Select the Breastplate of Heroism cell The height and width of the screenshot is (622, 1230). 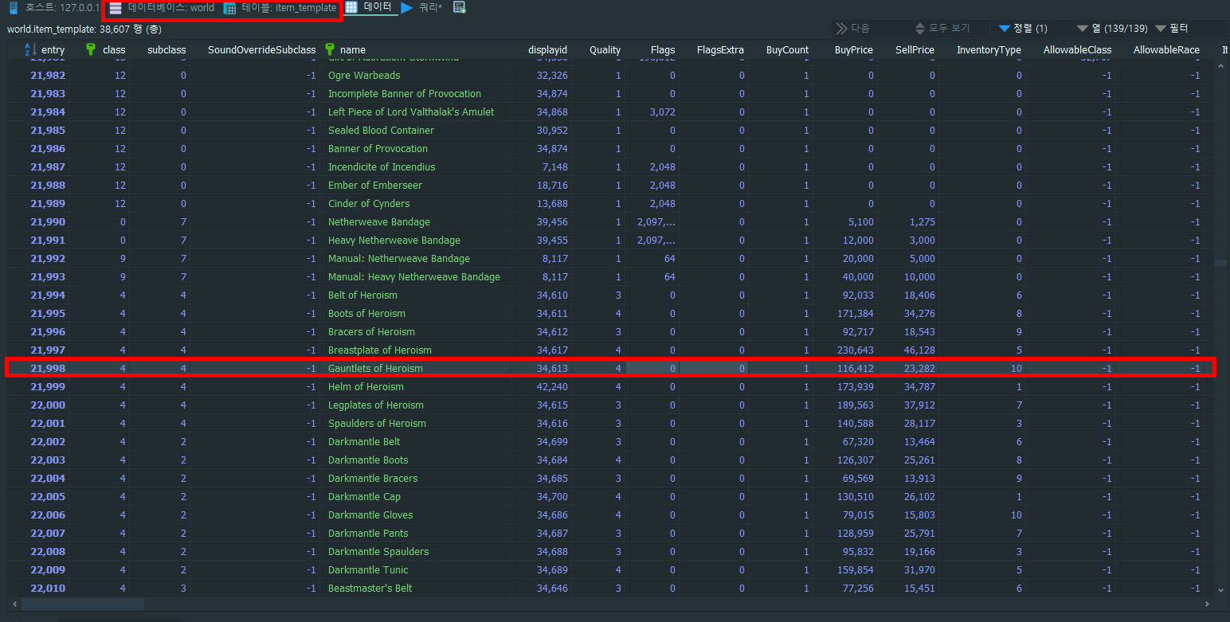coord(380,350)
